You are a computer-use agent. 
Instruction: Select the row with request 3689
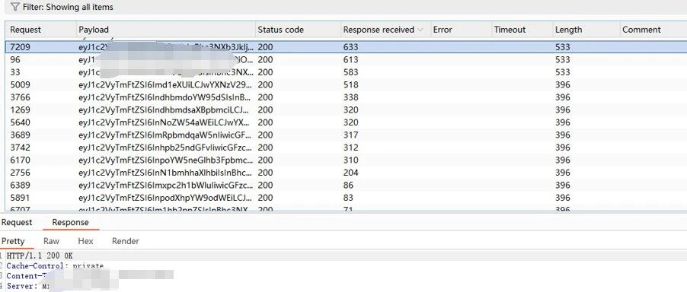click(x=346, y=135)
